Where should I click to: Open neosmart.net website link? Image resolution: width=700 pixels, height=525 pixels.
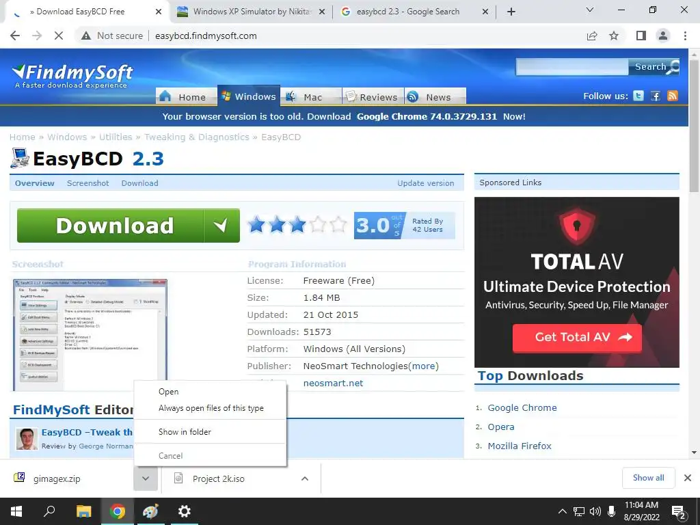[333, 383]
